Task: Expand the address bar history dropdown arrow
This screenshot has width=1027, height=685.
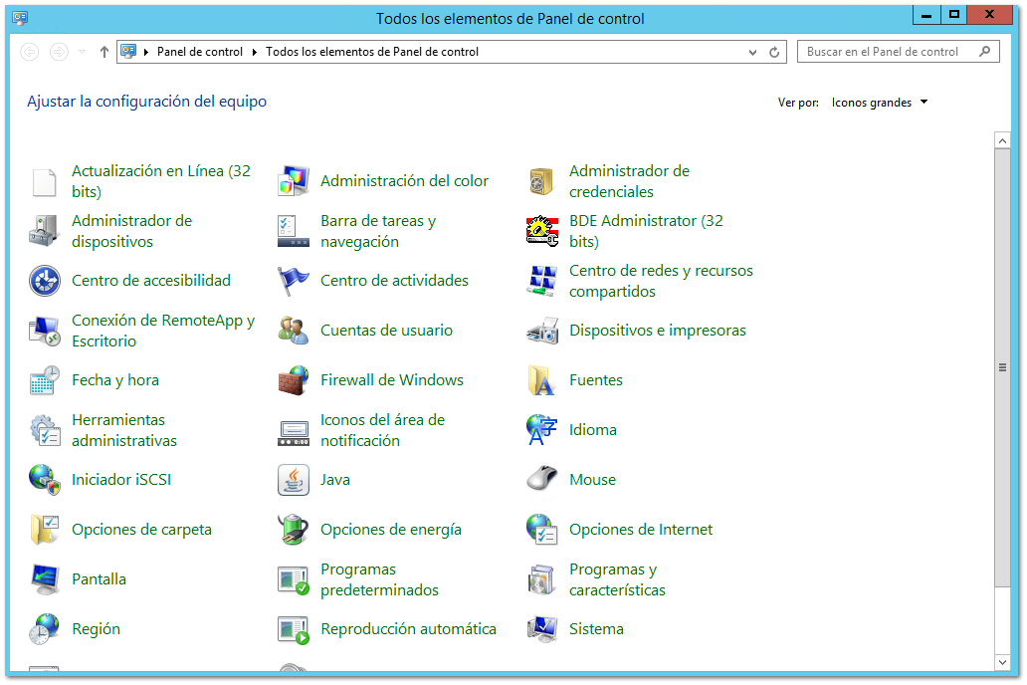Action: 752,53
